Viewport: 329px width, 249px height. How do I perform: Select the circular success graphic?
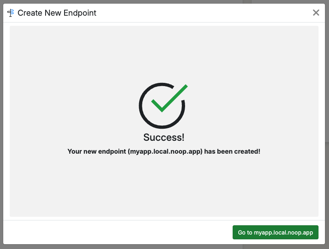[162, 105]
